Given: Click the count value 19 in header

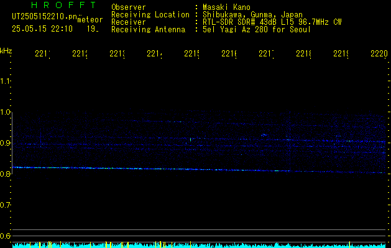Looking at the screenshot, I should (93, 29).
